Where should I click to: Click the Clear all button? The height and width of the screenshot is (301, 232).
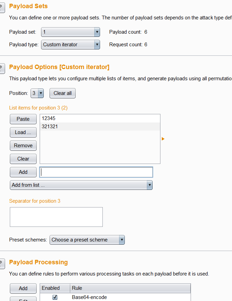(63, 93)
